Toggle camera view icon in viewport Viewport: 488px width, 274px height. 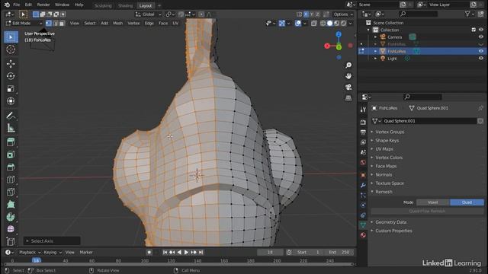(x=348, y=87)
